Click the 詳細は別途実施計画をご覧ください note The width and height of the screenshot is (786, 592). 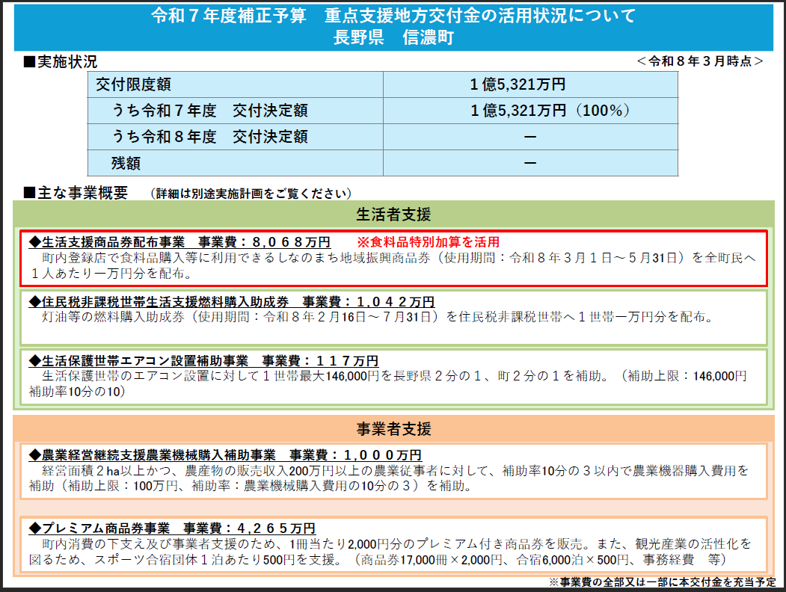point(251,194)
